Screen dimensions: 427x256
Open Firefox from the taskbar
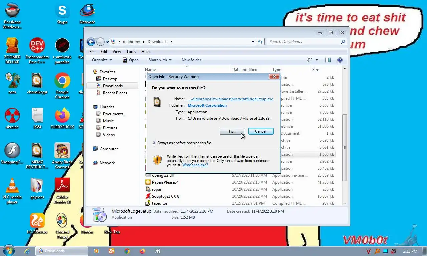click(x=142, y=251)
